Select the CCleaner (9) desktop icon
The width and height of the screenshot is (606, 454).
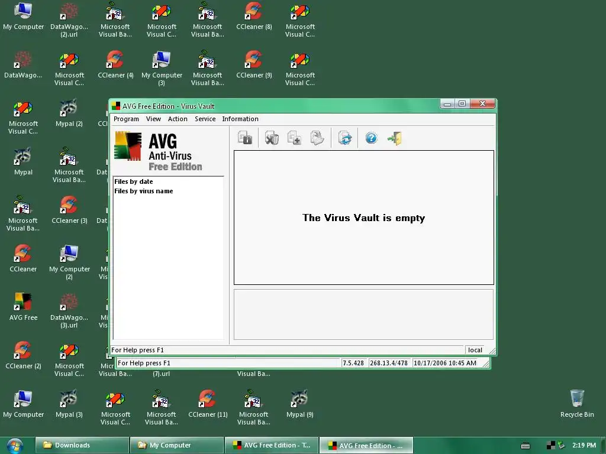click(254, 65)
